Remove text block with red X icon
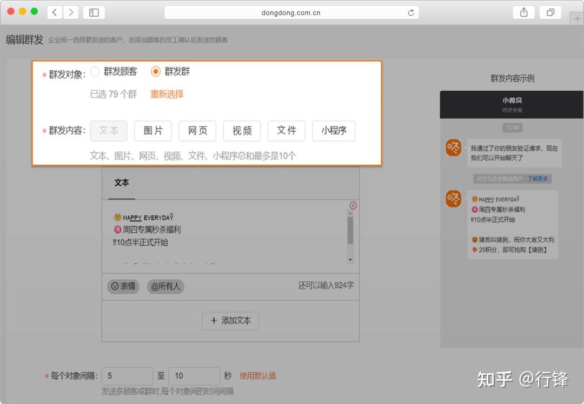 353,205
